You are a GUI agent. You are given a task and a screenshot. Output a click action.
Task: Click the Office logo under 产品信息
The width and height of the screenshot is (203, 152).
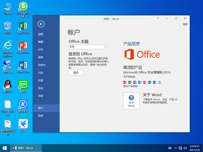pos(142,54)
